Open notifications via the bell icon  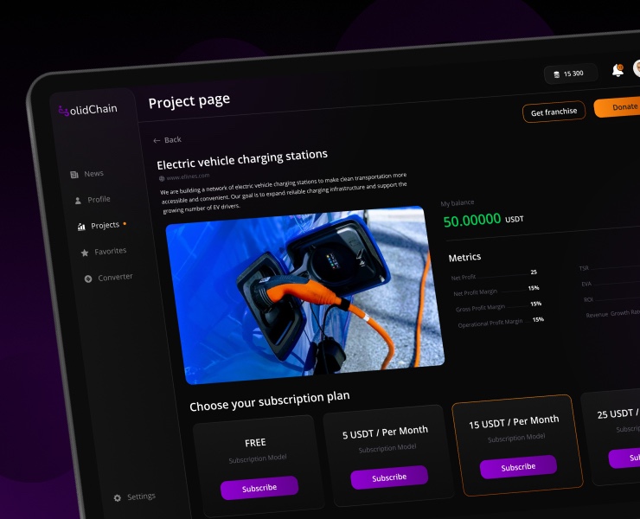tap(618, 70)
